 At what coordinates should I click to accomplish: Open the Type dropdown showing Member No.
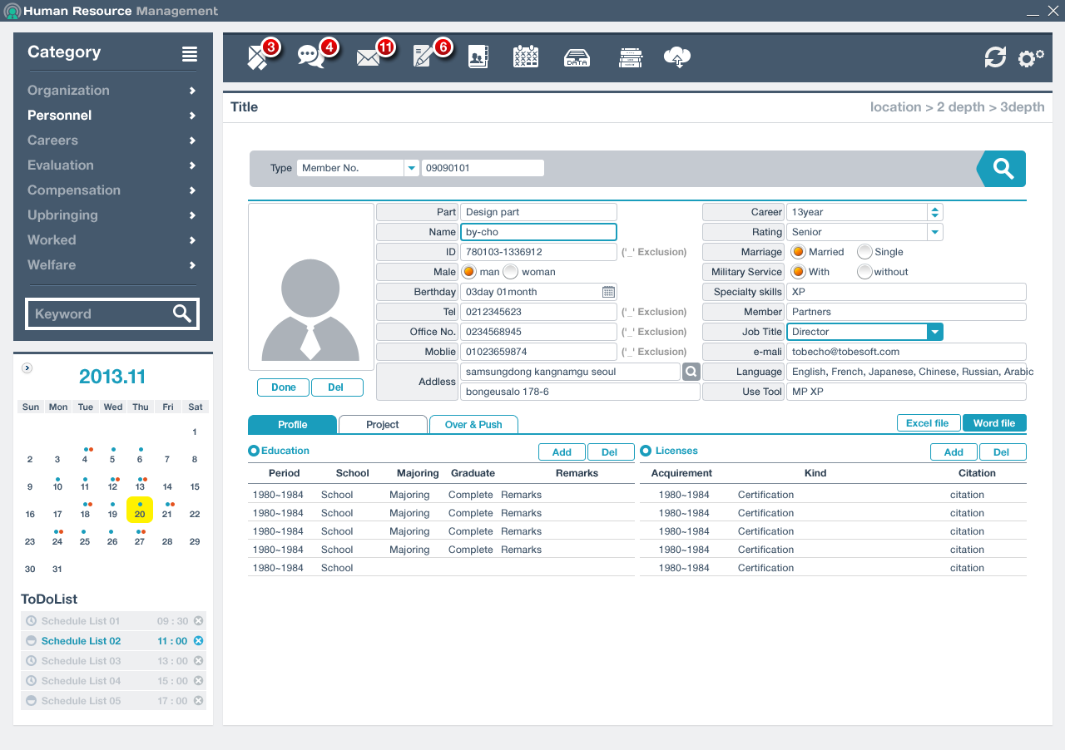pos(411,167)
